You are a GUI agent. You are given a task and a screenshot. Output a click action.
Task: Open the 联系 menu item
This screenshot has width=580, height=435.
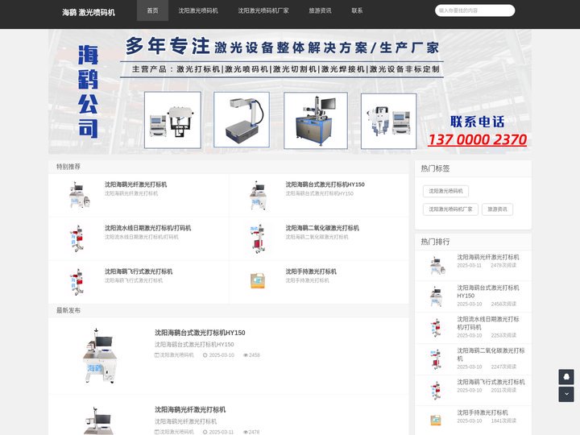click(x=357, y=10)
